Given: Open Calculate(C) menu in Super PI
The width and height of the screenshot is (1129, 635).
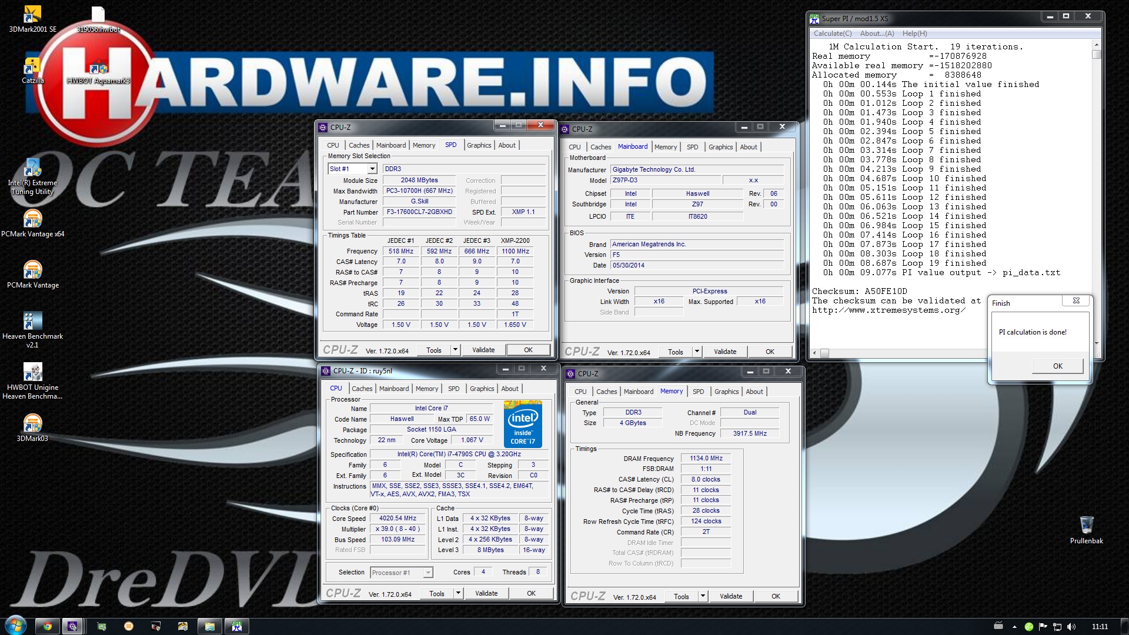Looking at the screenshot, I should [832, 34].
